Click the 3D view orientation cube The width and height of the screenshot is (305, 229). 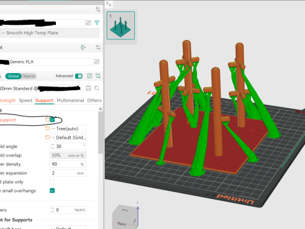pos(126,217)
